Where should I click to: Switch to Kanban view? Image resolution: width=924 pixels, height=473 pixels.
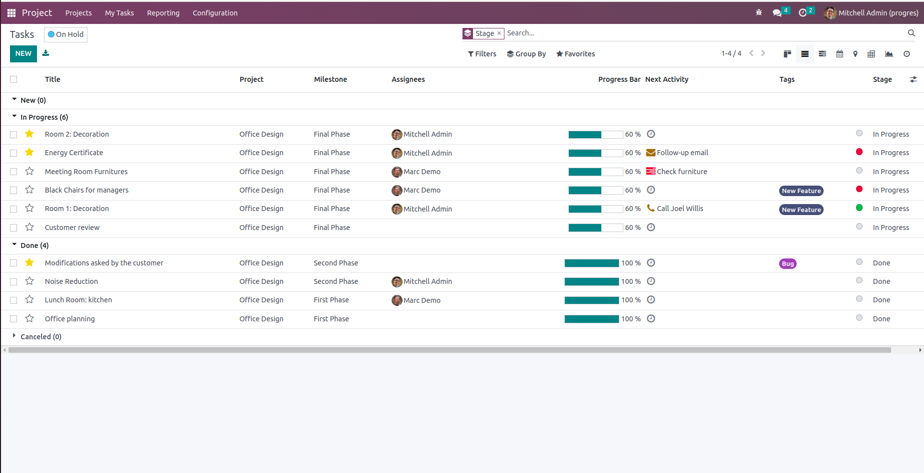[x=787, y=54]
